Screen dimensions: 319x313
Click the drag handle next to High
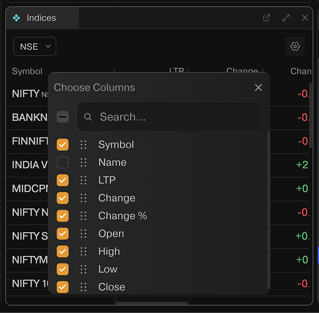tap(83, 252)
